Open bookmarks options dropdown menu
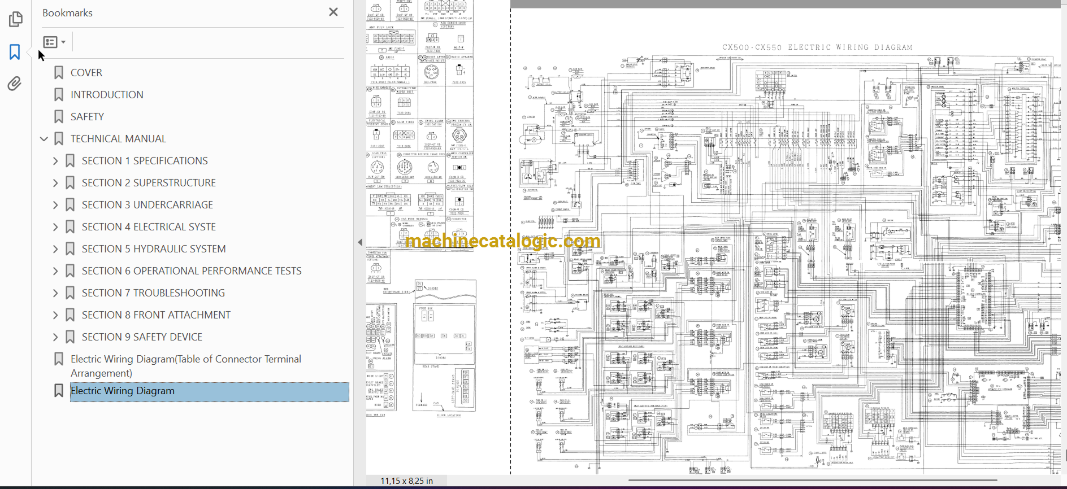Image resolution: width=1067 pixels, height=489 pixels. click(54, 42)
